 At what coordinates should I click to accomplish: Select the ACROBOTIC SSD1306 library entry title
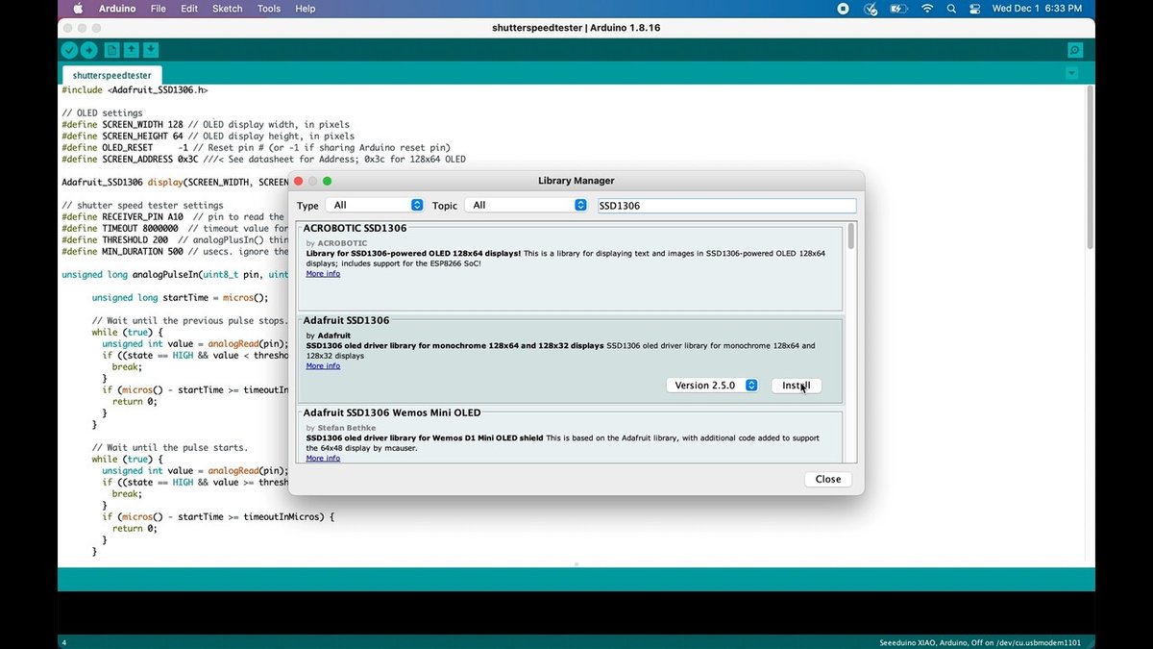click(355, 228)
